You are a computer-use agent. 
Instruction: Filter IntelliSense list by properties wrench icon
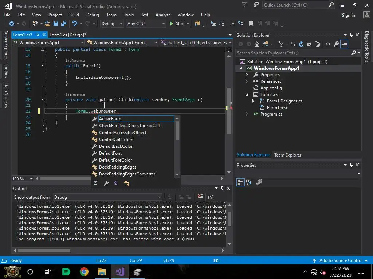[x=106, y=183]
